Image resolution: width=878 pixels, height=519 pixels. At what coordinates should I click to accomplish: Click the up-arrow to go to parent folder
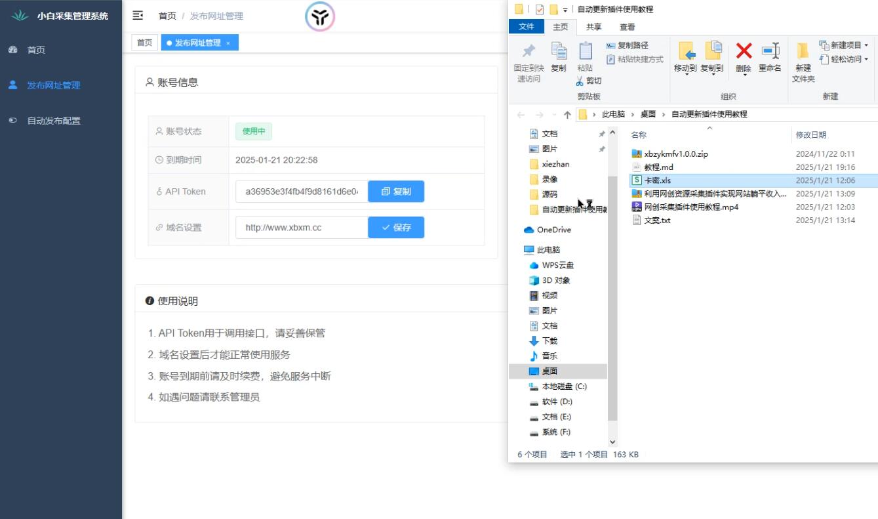point(567,114)
